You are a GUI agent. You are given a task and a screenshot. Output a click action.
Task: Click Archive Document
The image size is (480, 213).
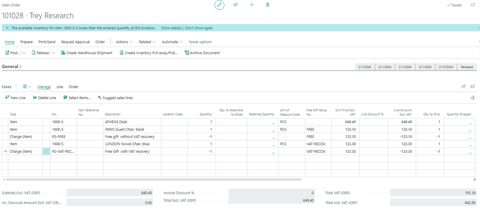point(202,53)
